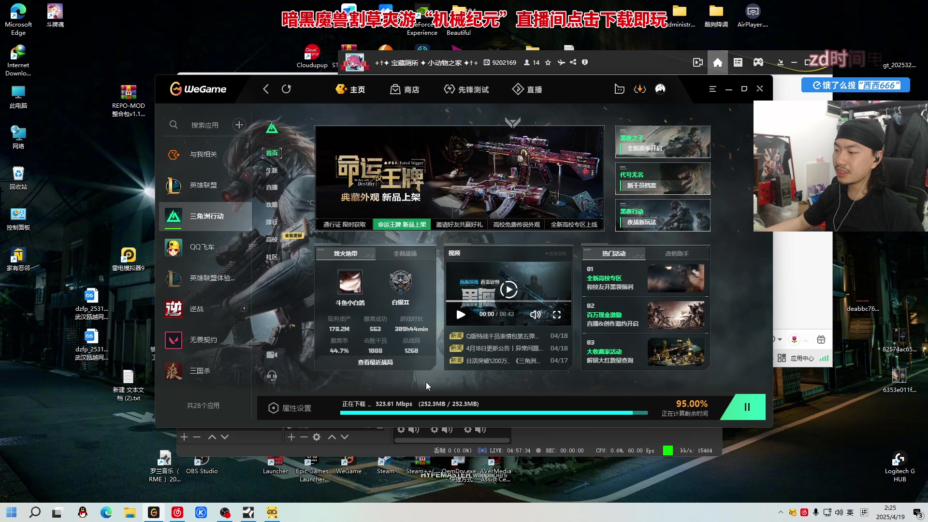
Task: Open Microsoft Edge from taskbar
Action: 106,512
